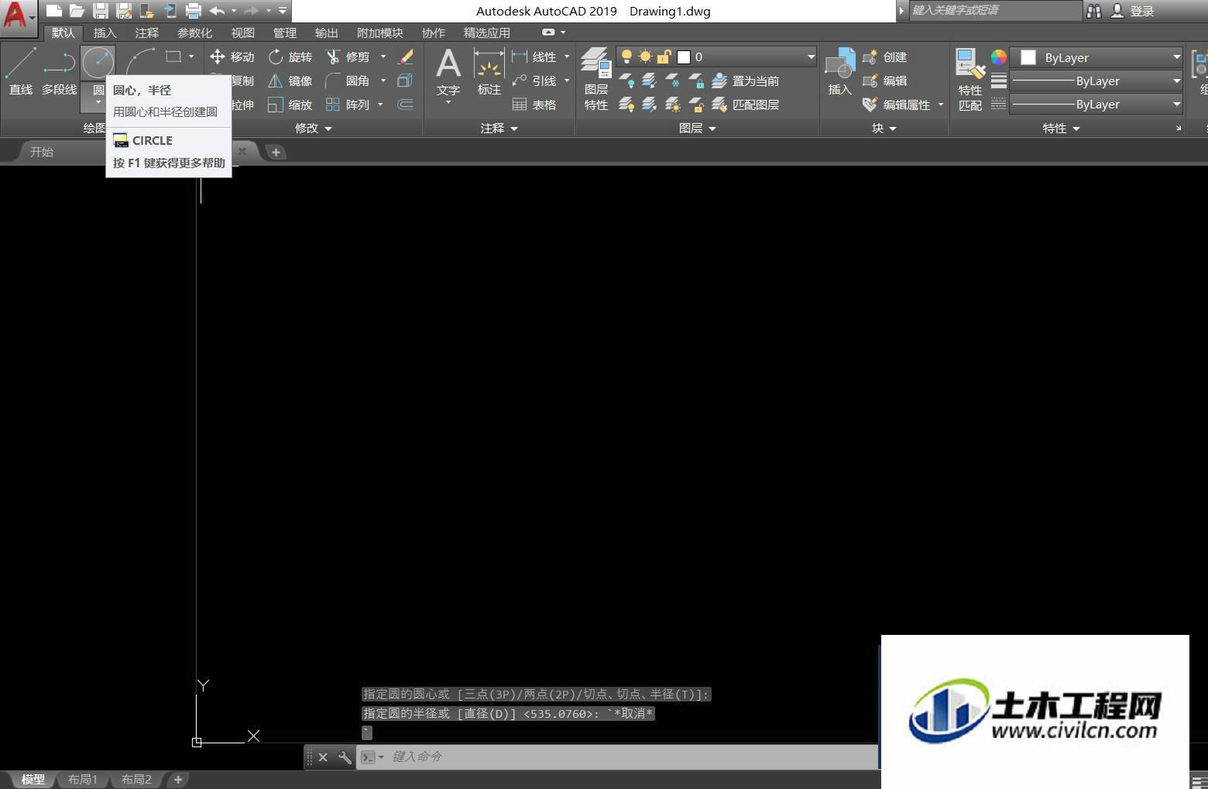Insert a Table (表格)
This screenshot has height=789, width=1208.
click(534, 105)
